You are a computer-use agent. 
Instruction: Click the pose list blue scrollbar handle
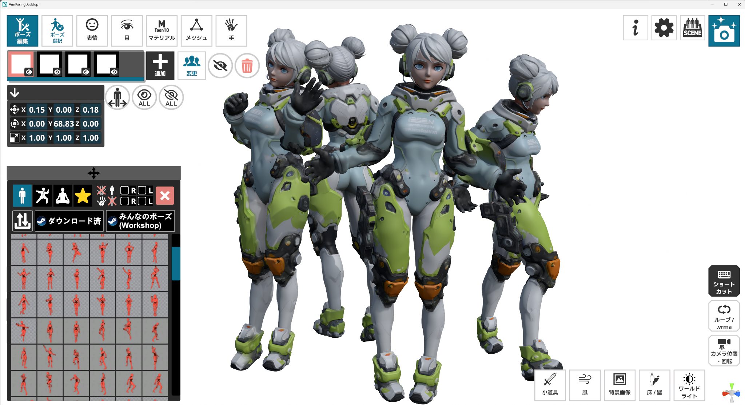point(176,263)
